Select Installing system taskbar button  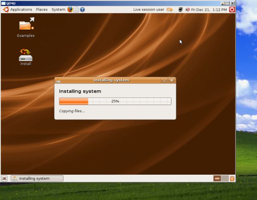pyautogui.click(x=37, y=178)
